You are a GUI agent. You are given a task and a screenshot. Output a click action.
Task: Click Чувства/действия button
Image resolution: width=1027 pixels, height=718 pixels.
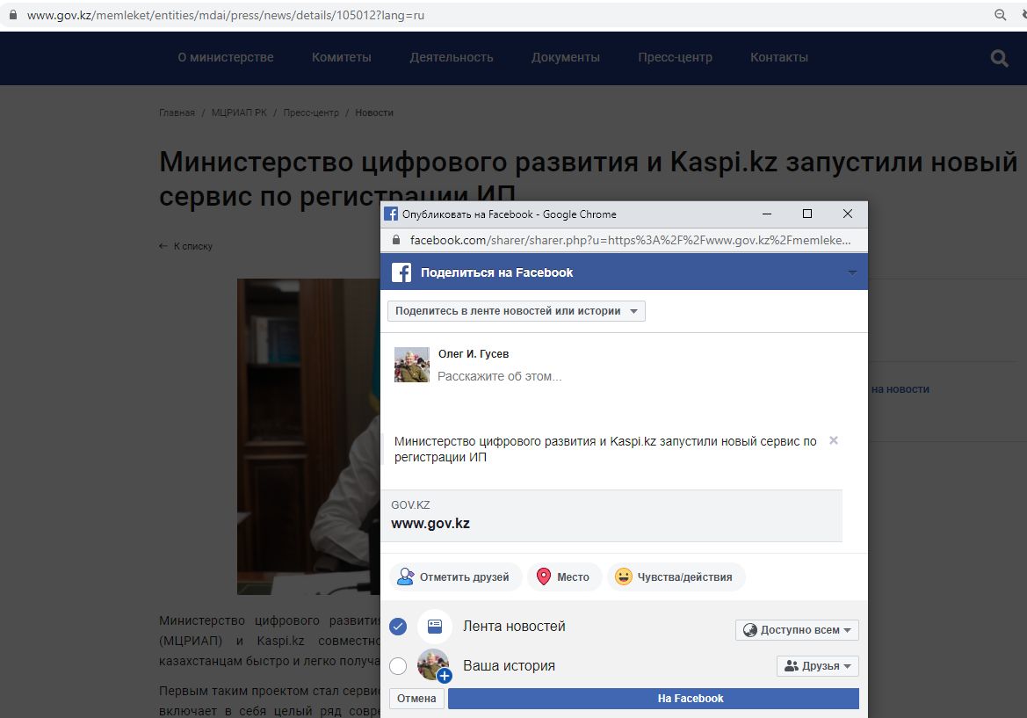(x=676, y=577)
